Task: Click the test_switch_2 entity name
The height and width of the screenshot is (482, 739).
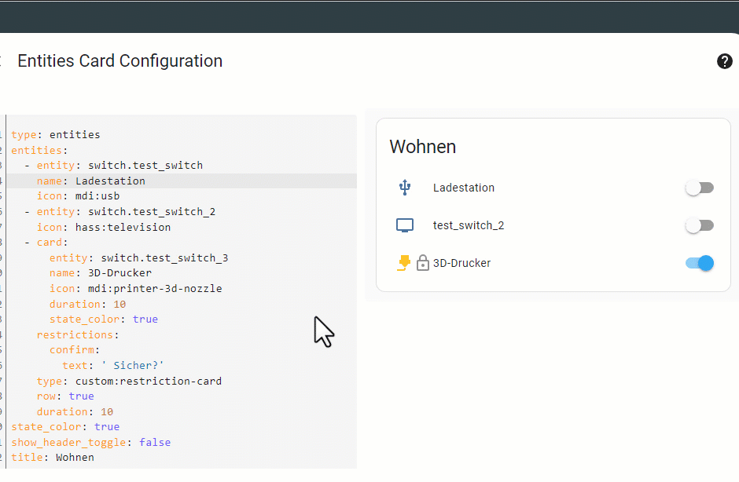Action: coord(469,225)
